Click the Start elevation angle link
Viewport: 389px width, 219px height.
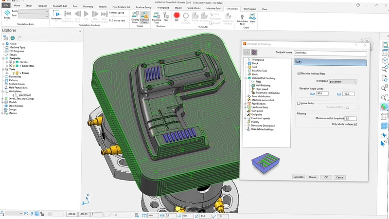pyautogui.click(x=313, y=94)
